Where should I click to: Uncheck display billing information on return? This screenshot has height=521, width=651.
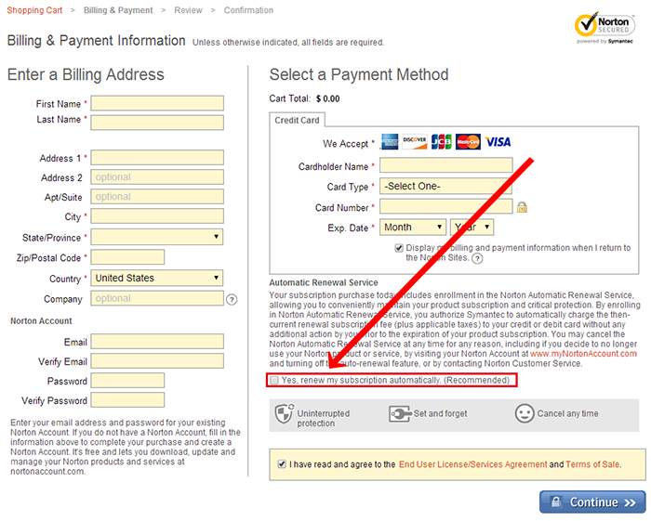(399, 248)
